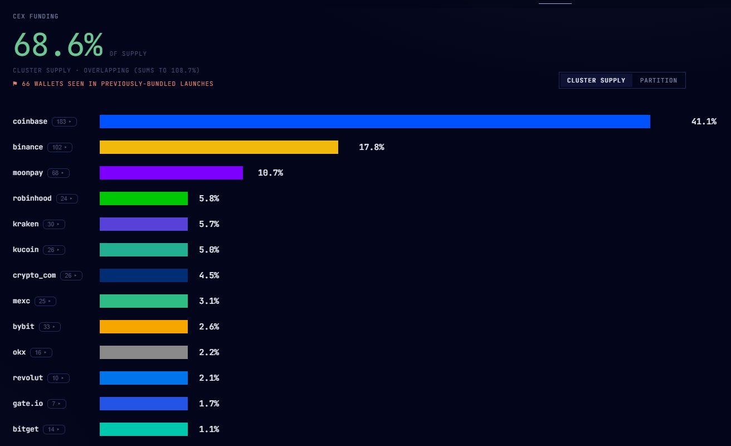Click the 5.0% kucoin value
This screenshot has width=731, height=446.
click(209, 250)
